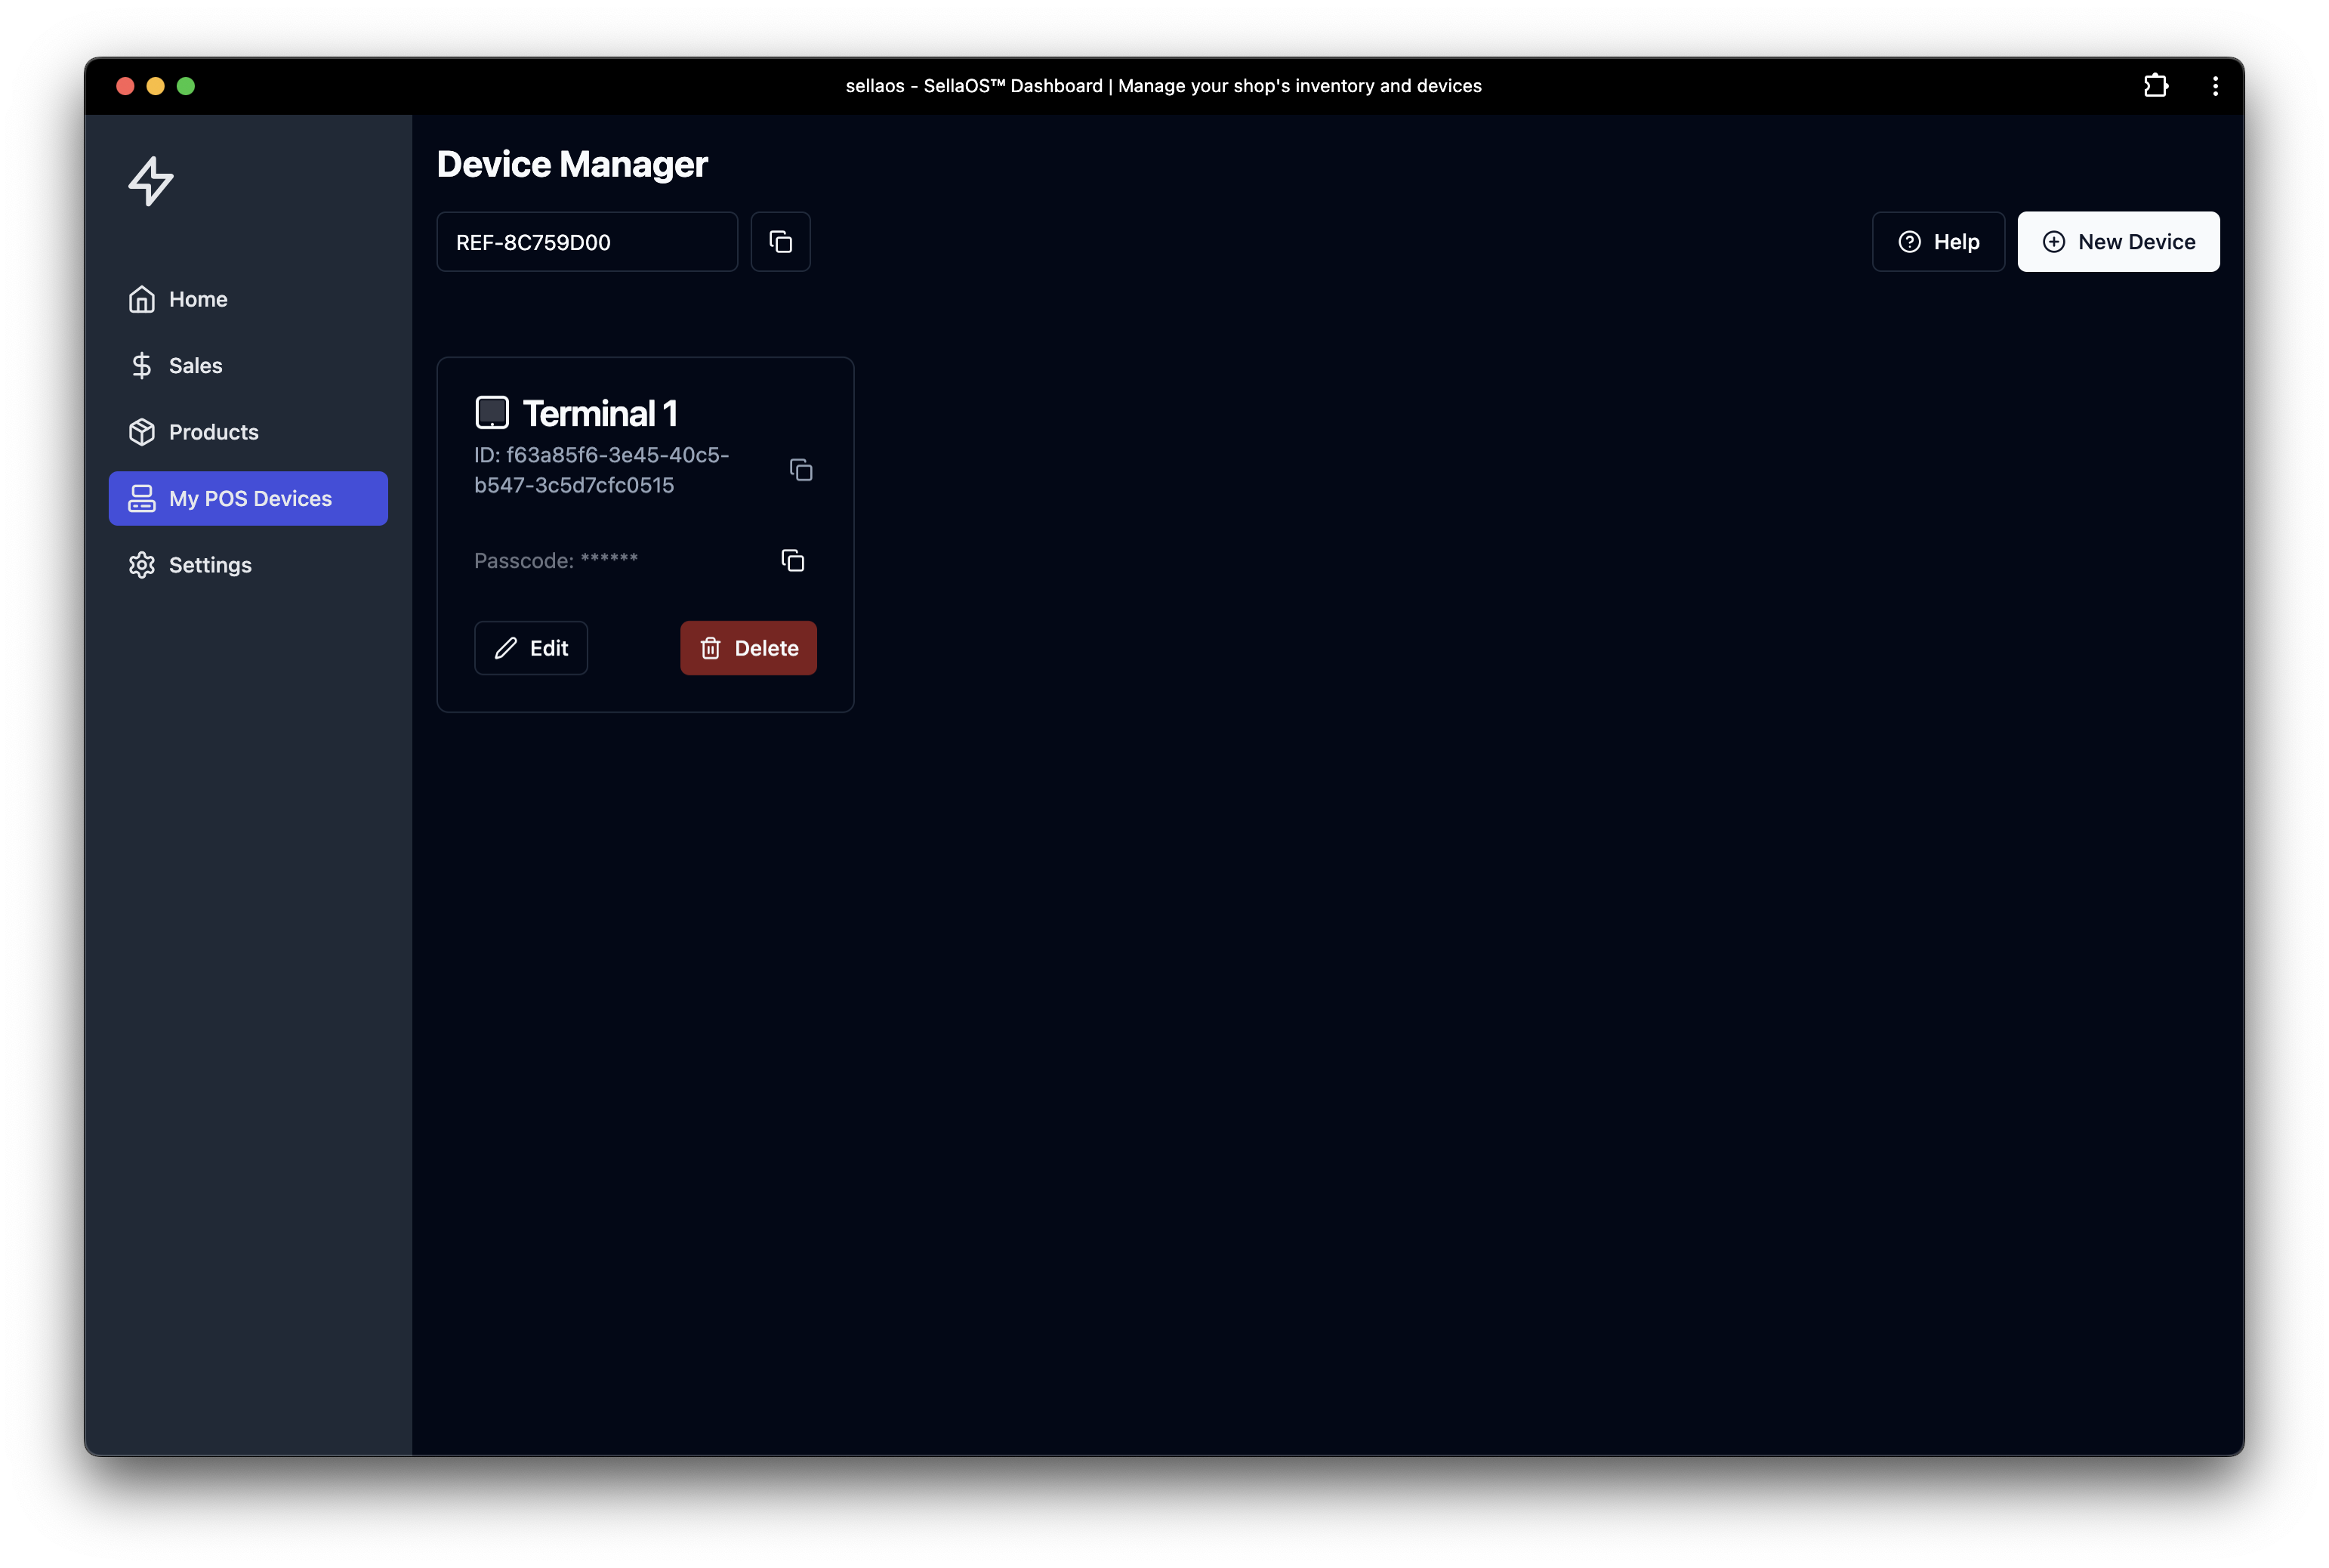
Task: Add a New Device
Action: 2117,242
